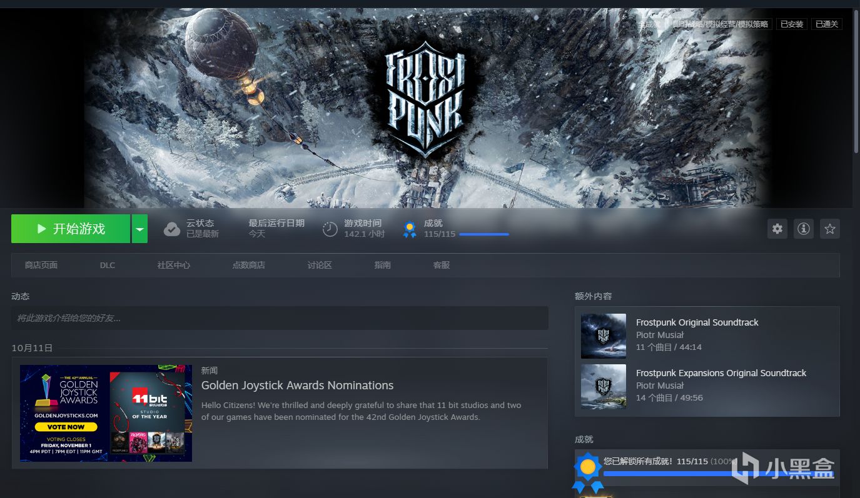
Task: Click the 云状态 已是最新 label
Action: (x=202, y=228)
